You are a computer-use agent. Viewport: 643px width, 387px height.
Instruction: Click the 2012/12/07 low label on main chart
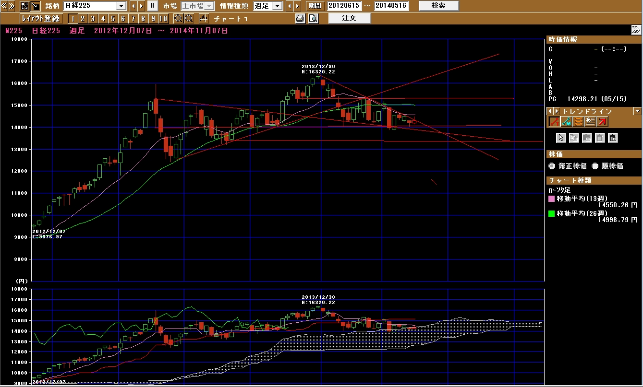click(x=49, y=234)
